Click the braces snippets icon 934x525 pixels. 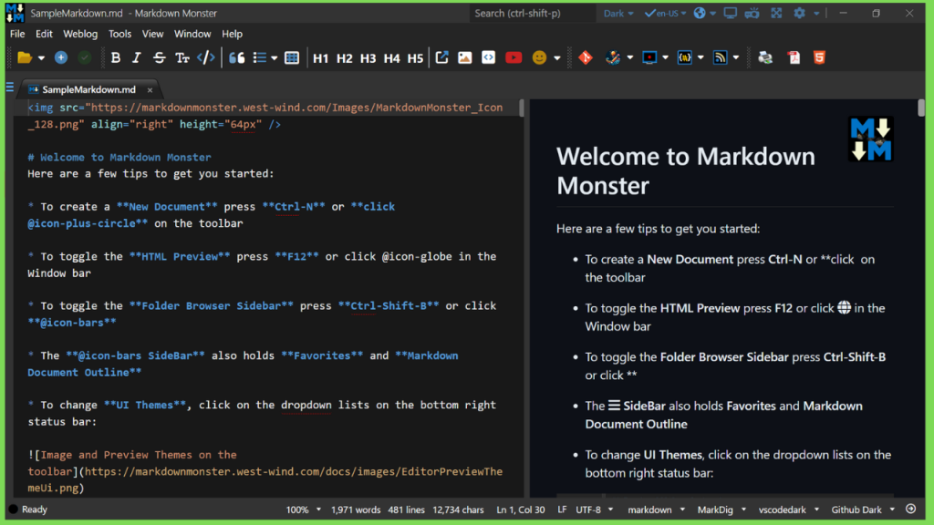(685, 57)
